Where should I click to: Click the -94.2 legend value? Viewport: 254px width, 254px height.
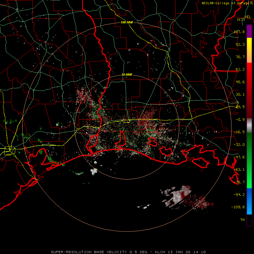pyautogui.click(x=239, y=195)
